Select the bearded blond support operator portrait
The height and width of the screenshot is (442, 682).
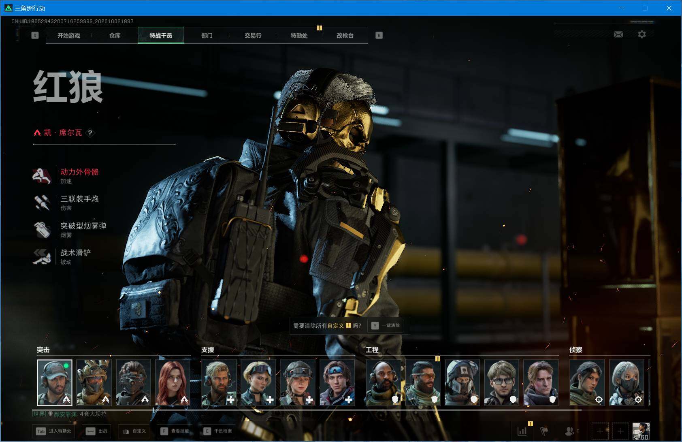(x=219, y=382)
